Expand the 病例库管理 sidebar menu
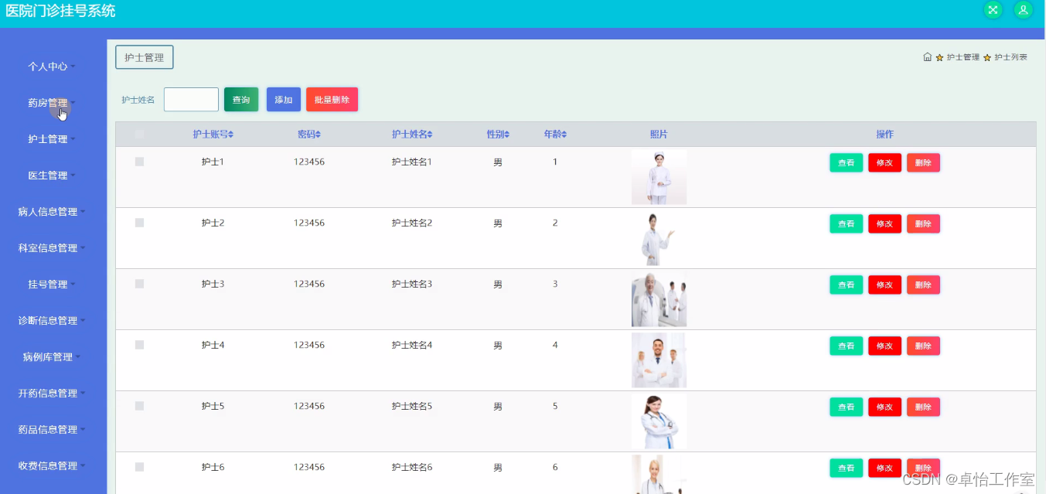 [x=53, y=357]
